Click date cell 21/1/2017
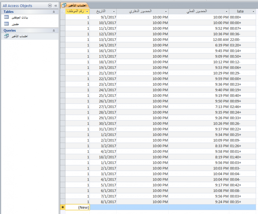 click(x=103, y=73)
